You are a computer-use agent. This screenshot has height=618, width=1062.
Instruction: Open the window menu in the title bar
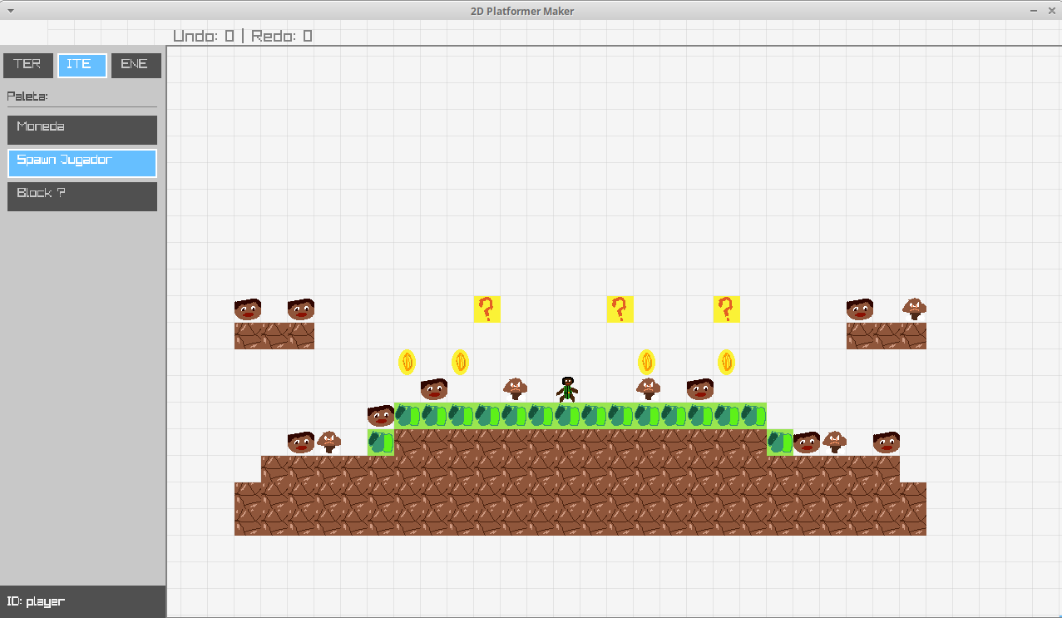click(10, 11)
